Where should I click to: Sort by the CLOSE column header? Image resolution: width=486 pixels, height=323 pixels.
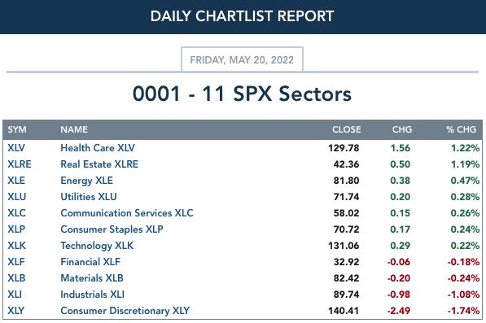click(347, 129)
